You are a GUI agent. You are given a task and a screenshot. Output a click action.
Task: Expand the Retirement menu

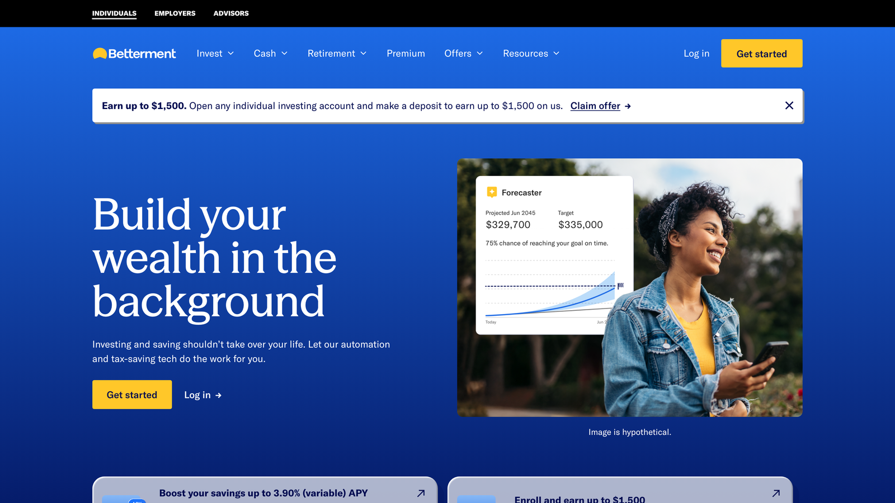[337, 54]
